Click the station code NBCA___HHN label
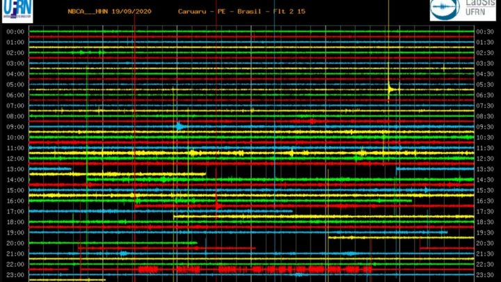The image size is (501, 282). [x=88, y=12]
